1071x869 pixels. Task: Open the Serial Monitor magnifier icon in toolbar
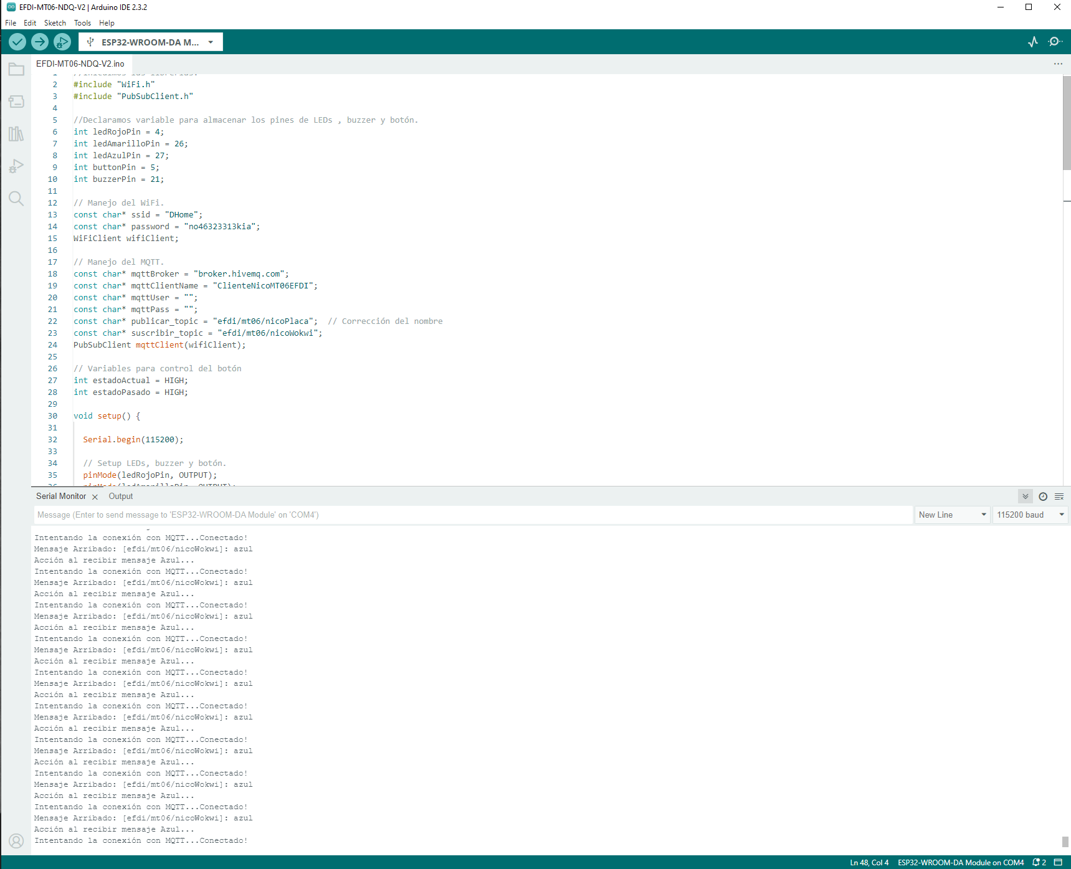click(x=1055, y=42)
